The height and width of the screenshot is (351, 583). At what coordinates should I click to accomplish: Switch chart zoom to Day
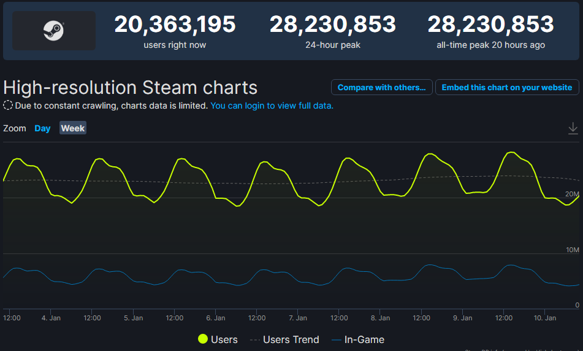[42, 128]
